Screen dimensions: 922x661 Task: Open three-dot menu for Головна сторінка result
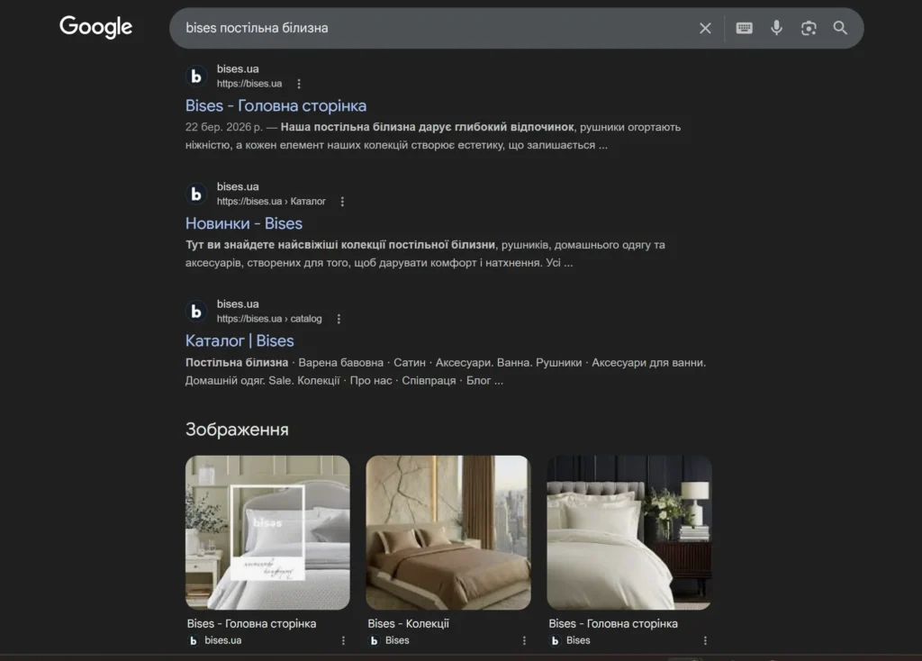pyautogui.click(x=299, y=84)
